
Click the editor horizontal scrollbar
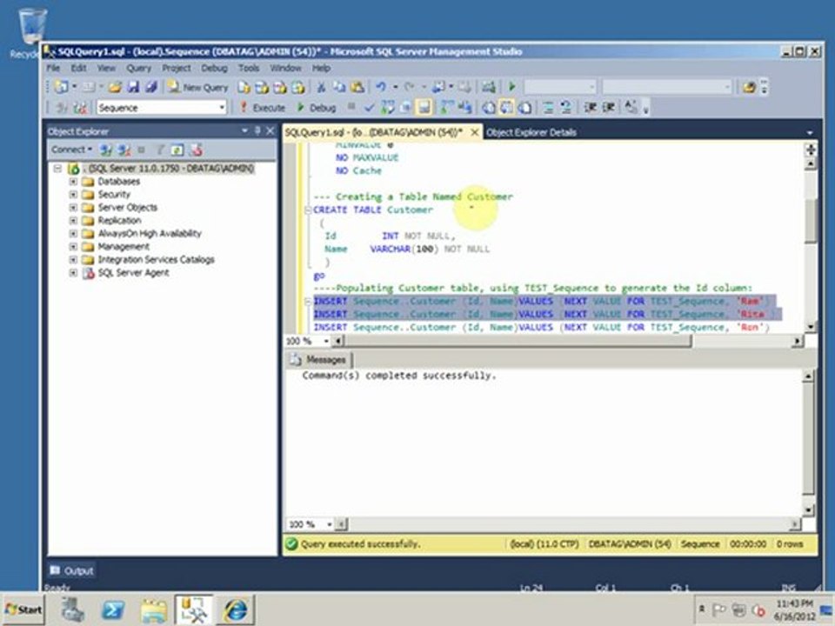tap(517, 341)
